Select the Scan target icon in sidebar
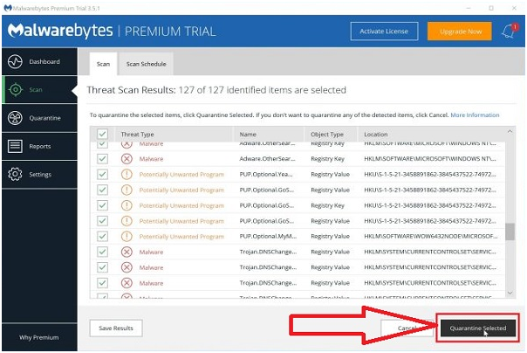 pos(16,89)
